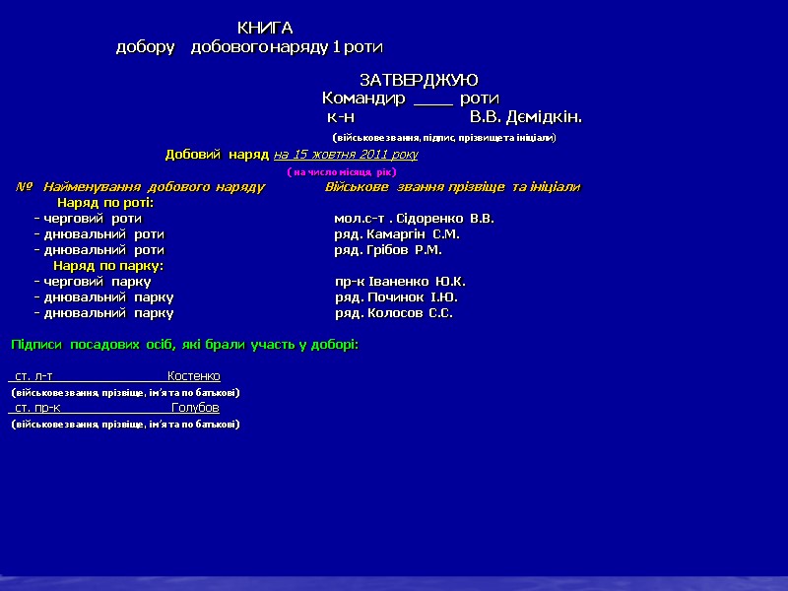This screenshot has width=788, height=591.
Task: Click the name "В.В. Демідкін."
Action: (526, 117)
